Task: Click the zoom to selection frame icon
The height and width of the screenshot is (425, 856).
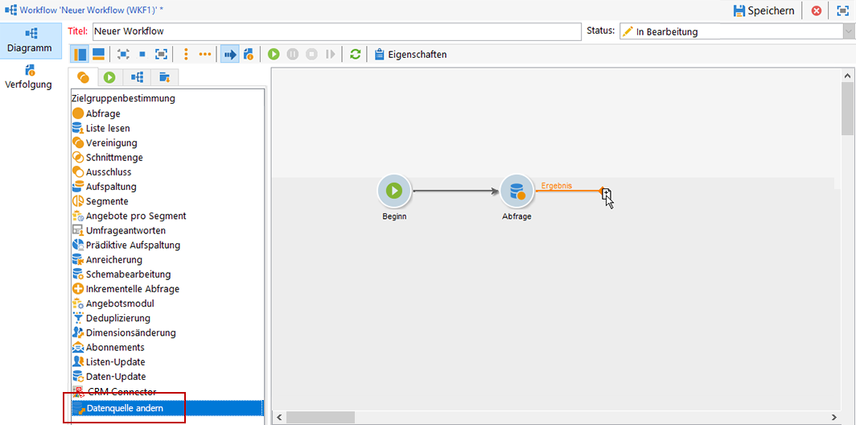Action: [x=161, y=54]
